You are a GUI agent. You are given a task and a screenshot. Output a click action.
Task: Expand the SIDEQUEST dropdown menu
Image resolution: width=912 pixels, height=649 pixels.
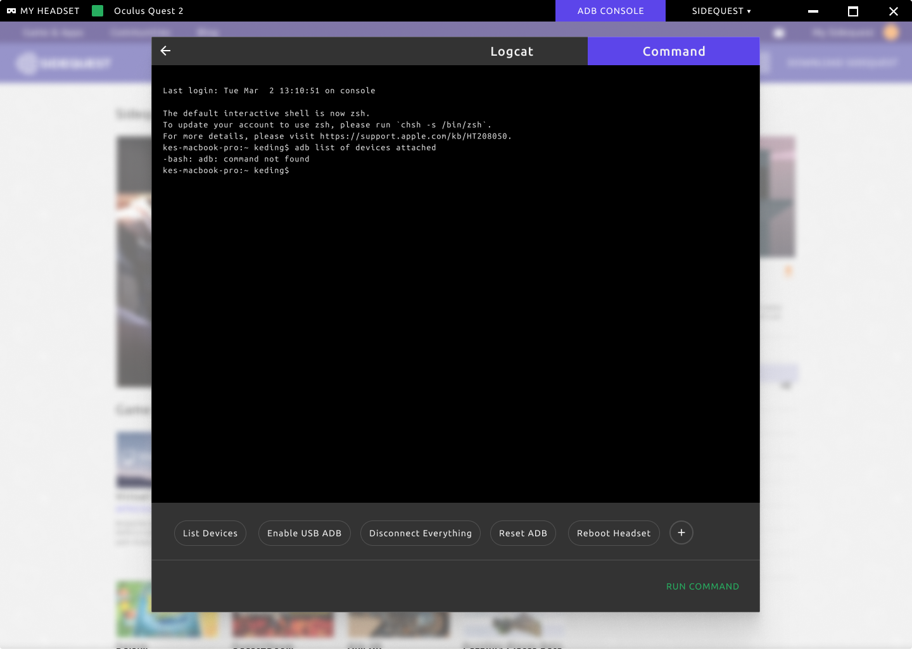(x=721, y=11)
